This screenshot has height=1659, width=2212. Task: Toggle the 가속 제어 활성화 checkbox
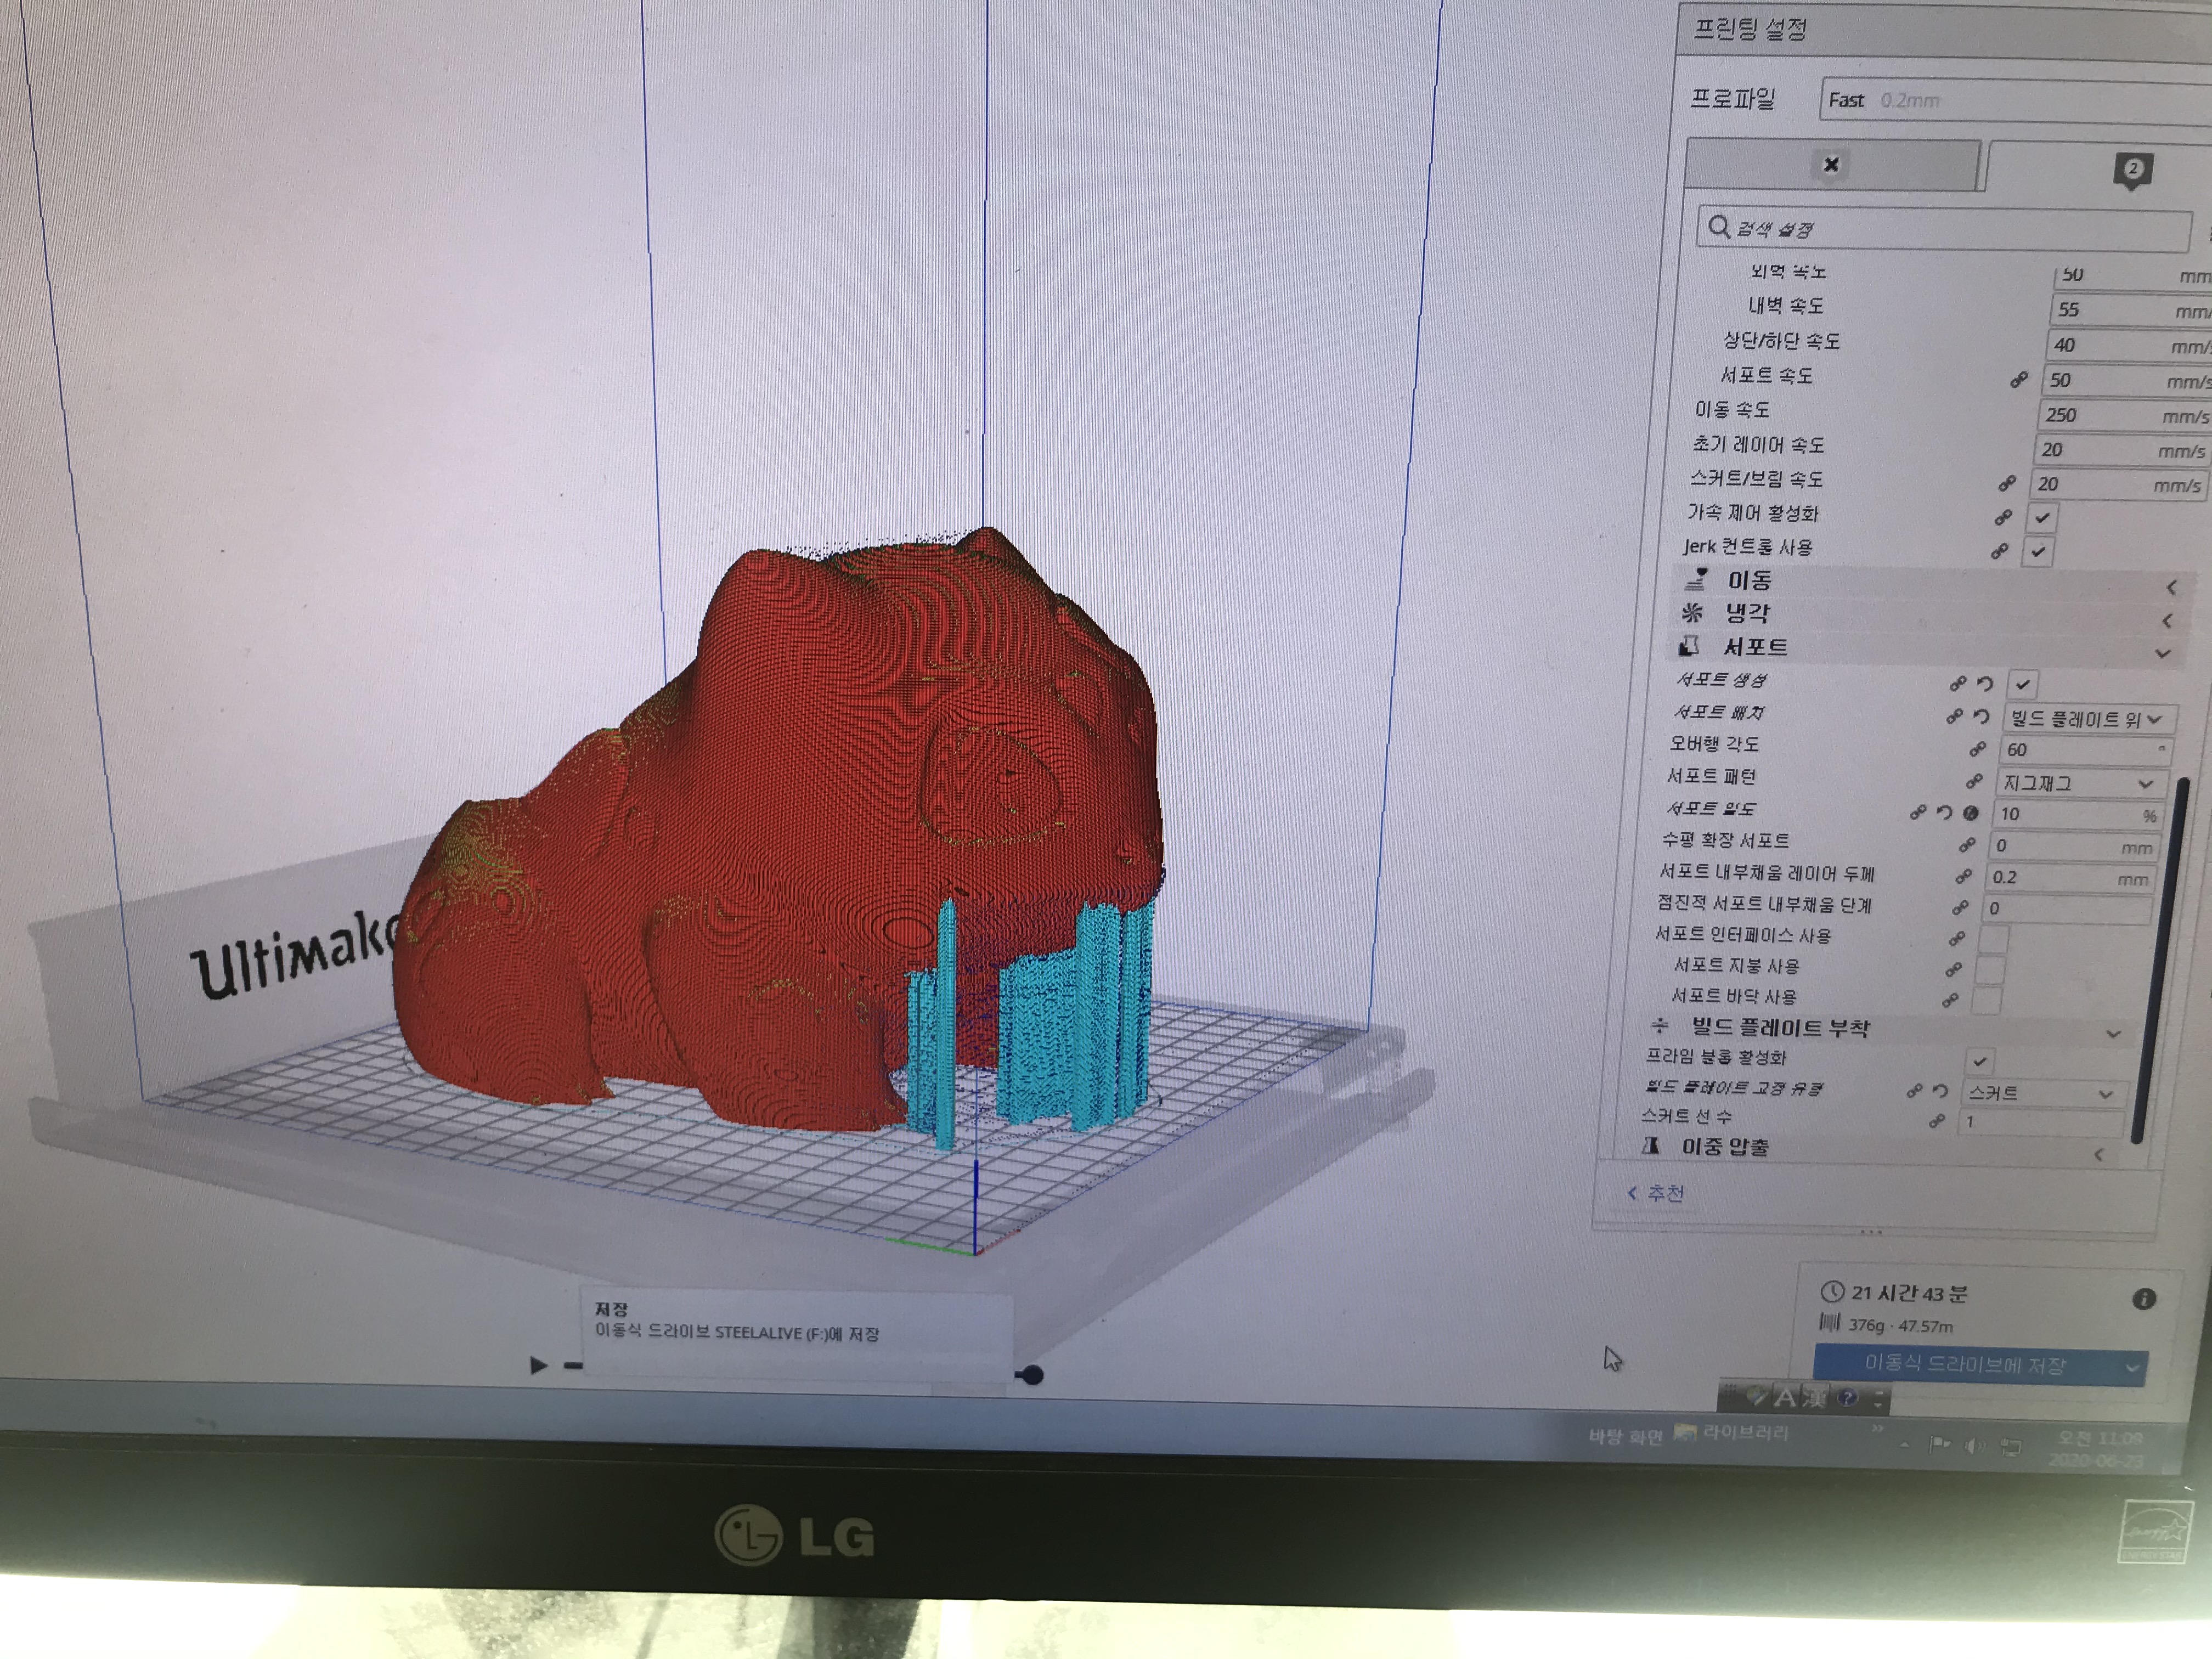tap(2041, 518)
